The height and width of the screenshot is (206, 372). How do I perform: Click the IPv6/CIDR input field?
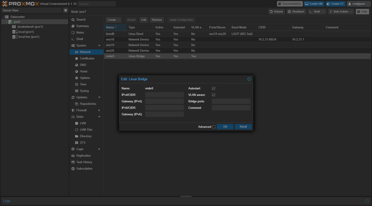click(164, 108)
